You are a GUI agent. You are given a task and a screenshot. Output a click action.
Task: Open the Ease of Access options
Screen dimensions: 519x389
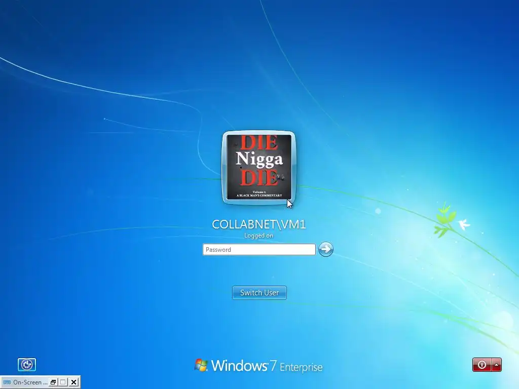pos(27,365)
